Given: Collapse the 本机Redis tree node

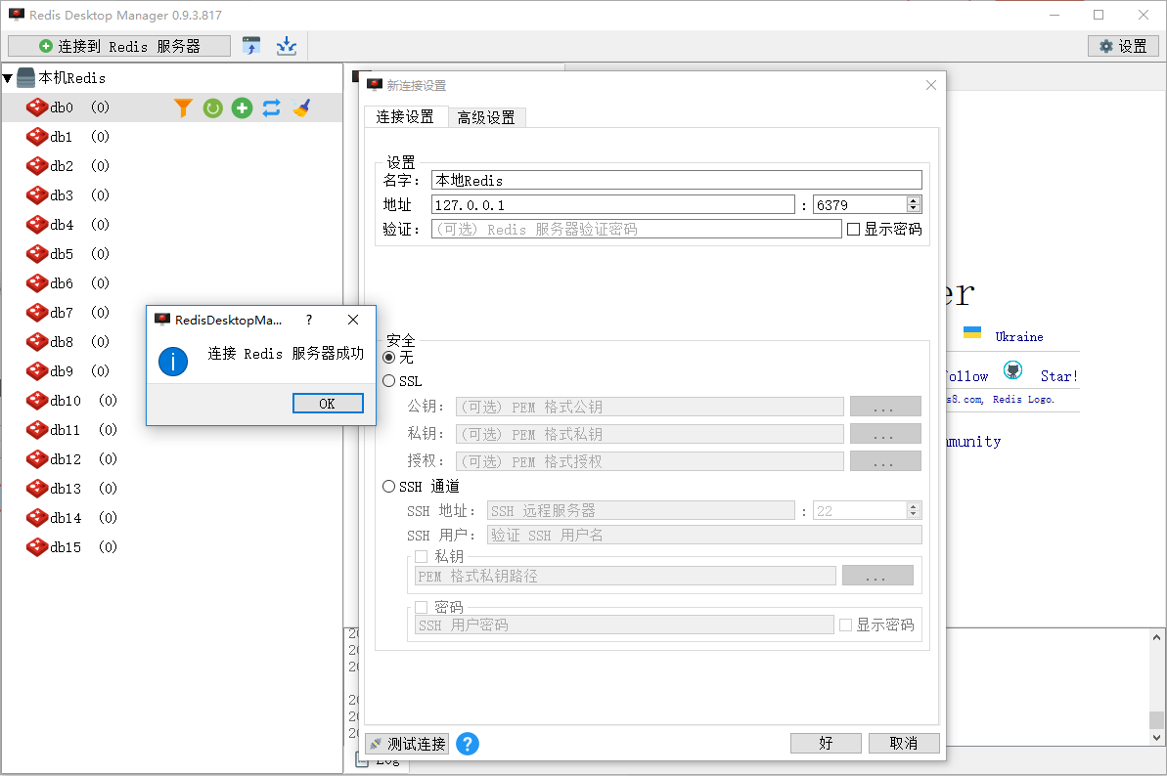Looking at the screenshot, I should (8, 78).
